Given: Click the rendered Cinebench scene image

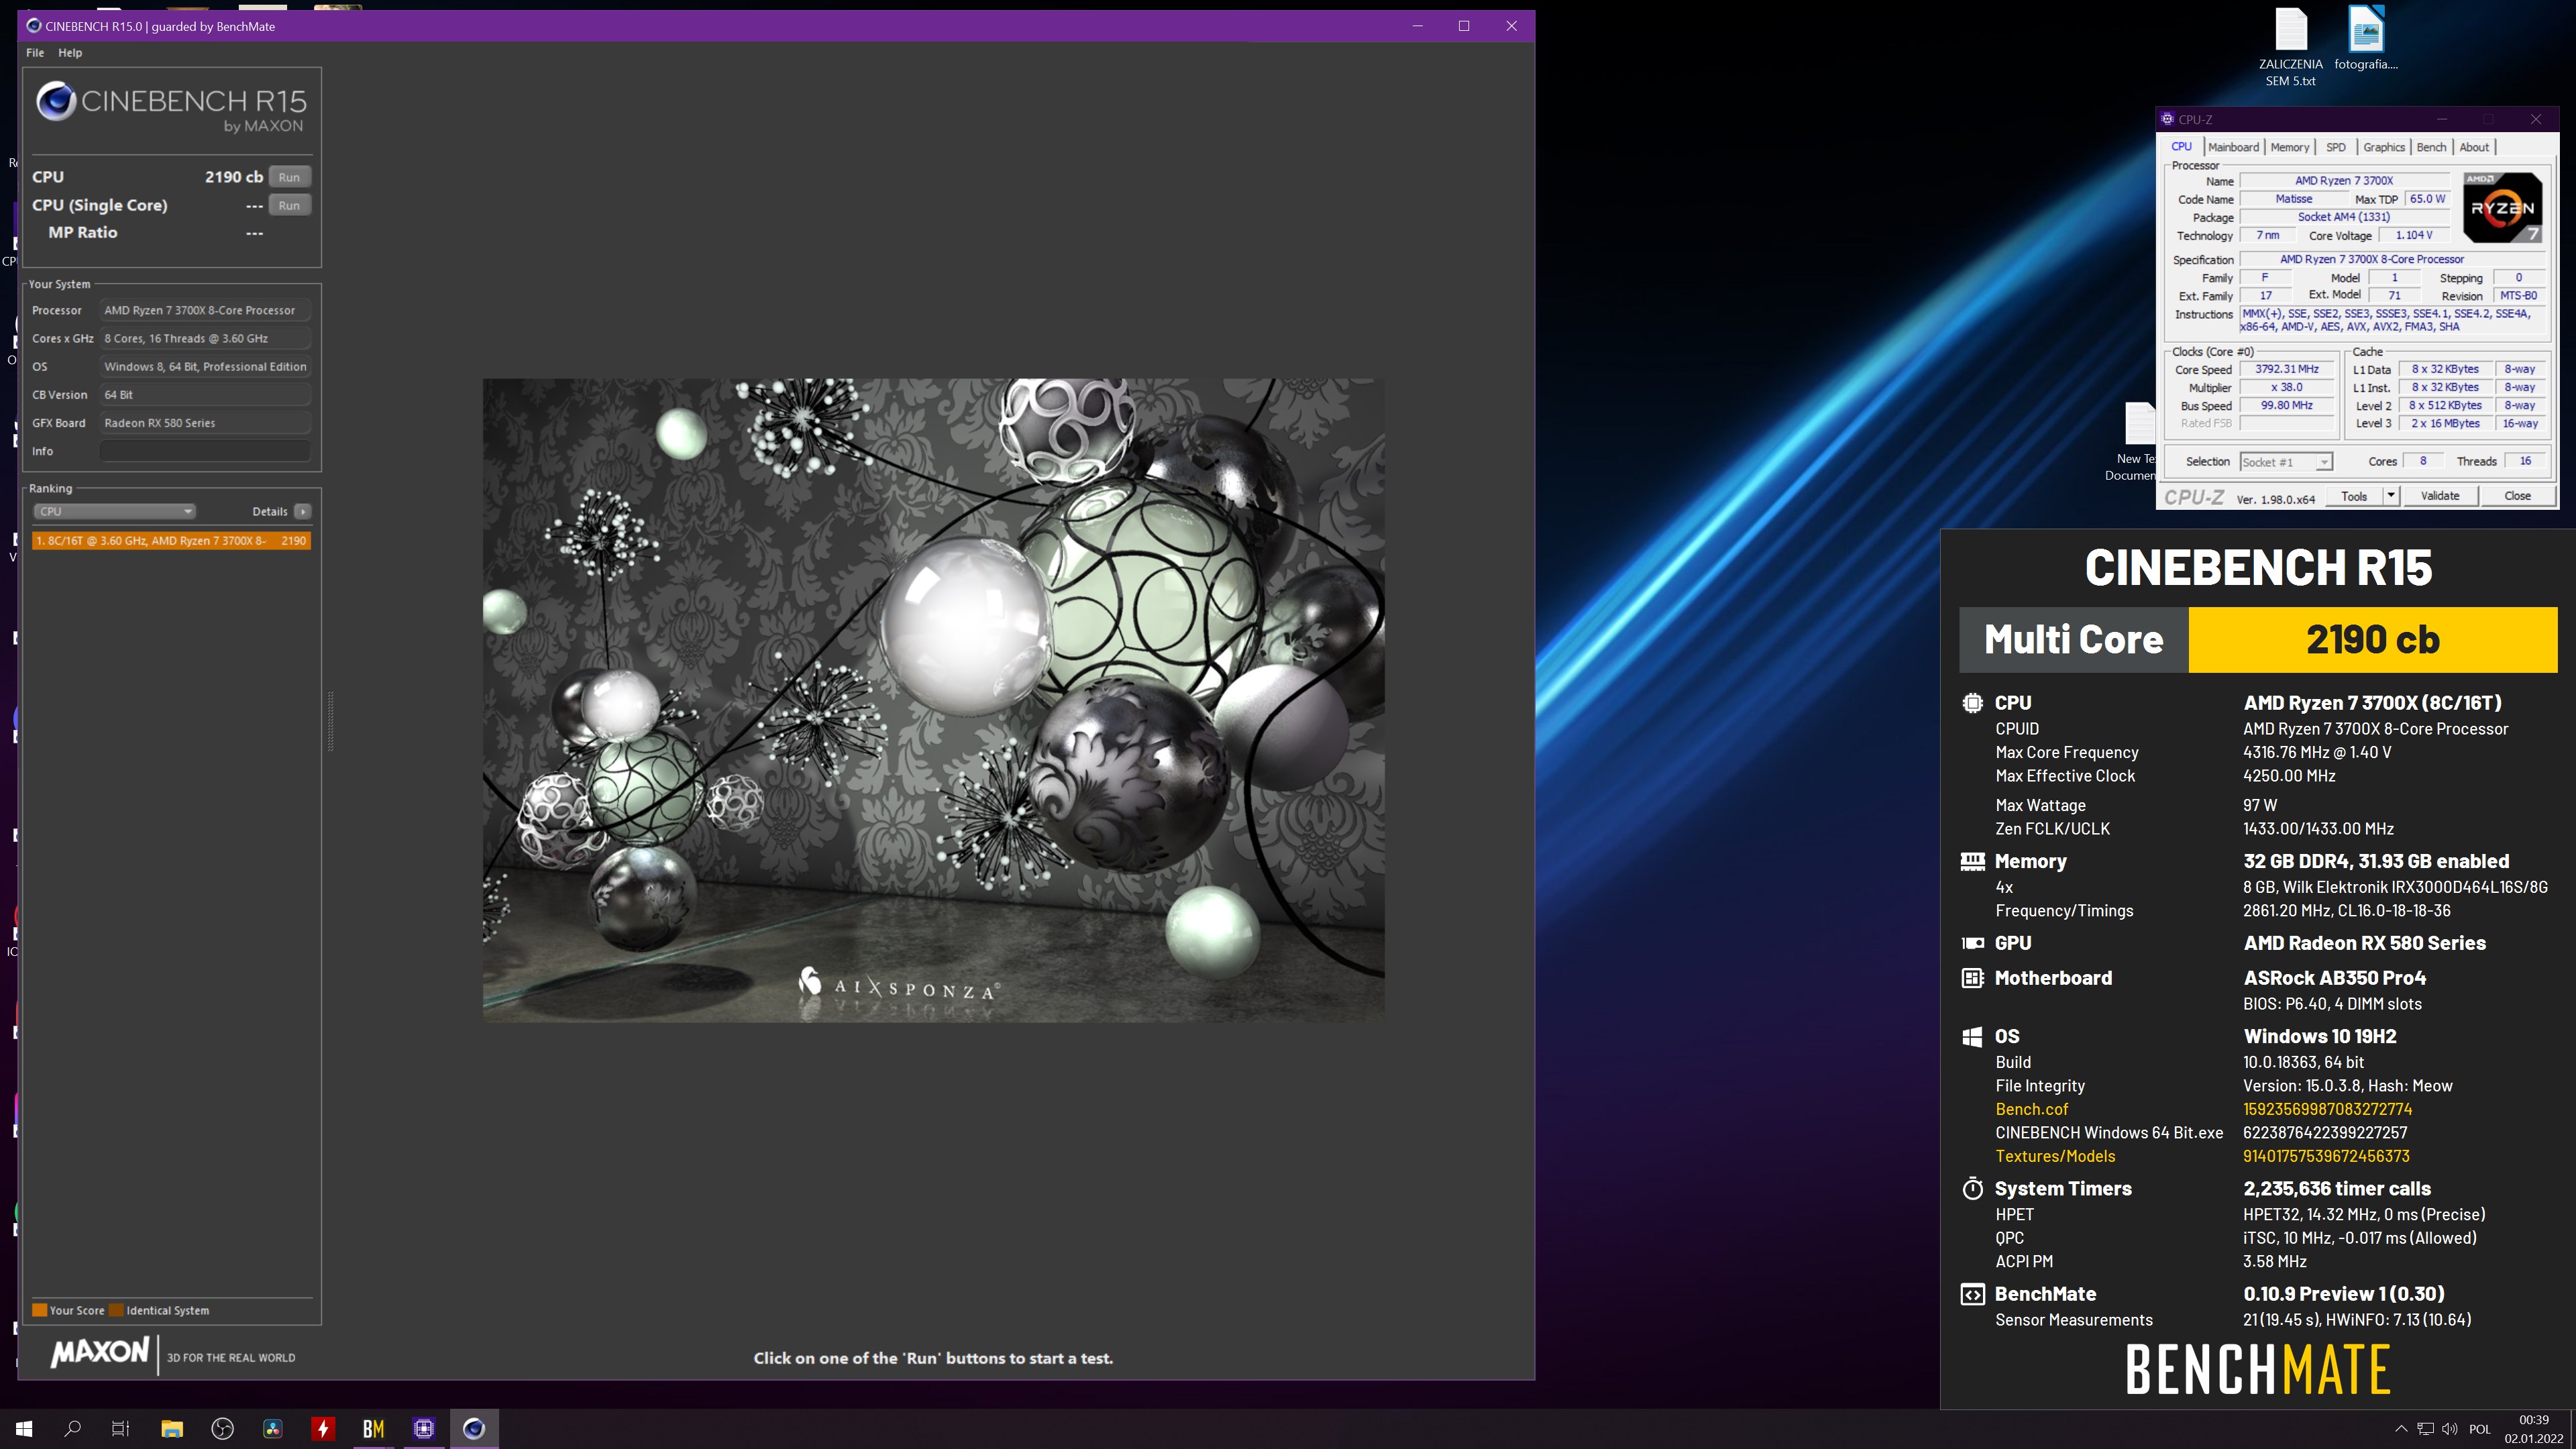Looking at the screenshot, I should (x=934, y=700).
